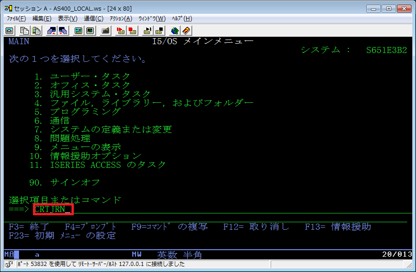
Task: Minimize the セッション A window
Action: [x=374, y=8]
